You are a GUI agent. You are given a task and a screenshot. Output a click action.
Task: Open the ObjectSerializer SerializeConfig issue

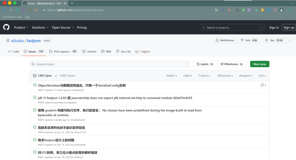tap(81, 85)
